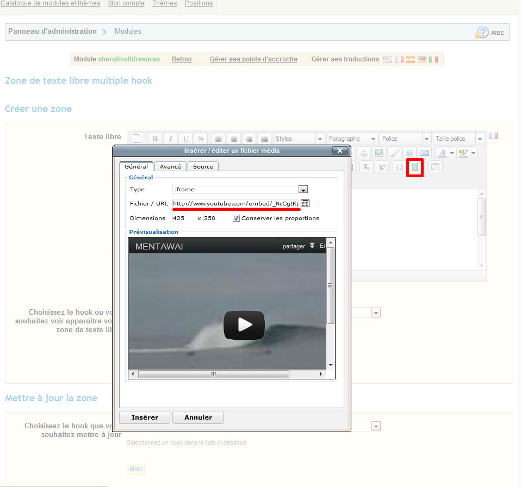Open the Styles dropdown
This screenshot has height=487, width=521.
tap(299, 139)
